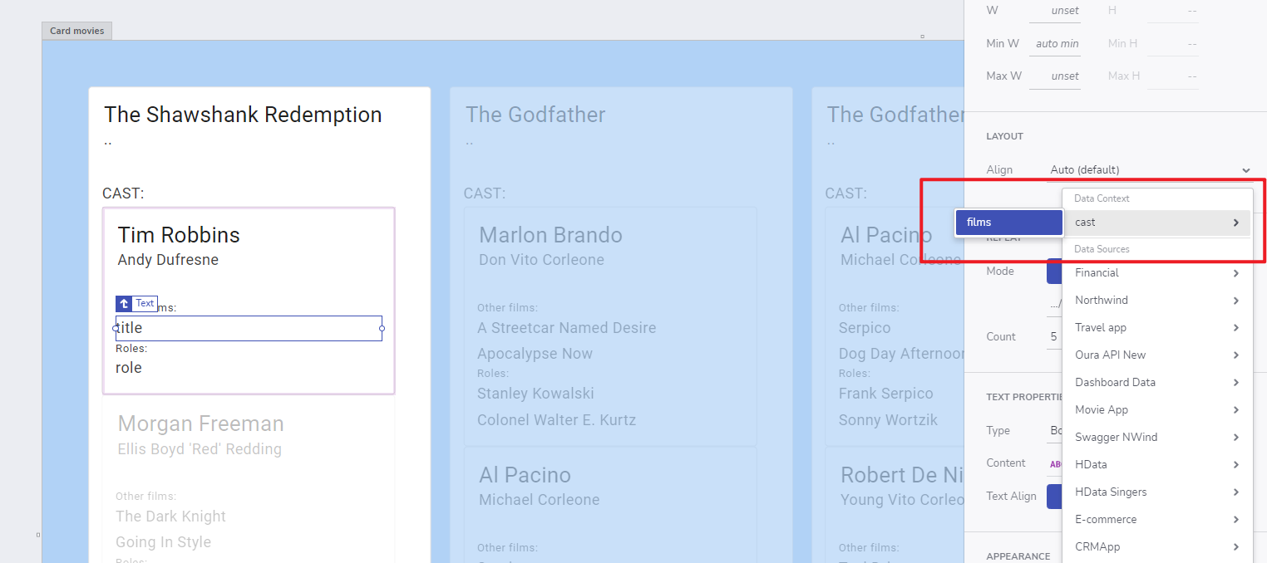1267x563 pixels.
Task: Expand the Northwind data source
Action: (x=1156, y=301)
